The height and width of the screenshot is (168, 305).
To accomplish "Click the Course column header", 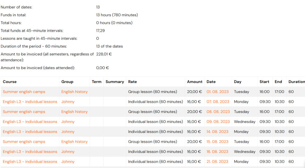I will pyautogui.click(x=10, y=82).
